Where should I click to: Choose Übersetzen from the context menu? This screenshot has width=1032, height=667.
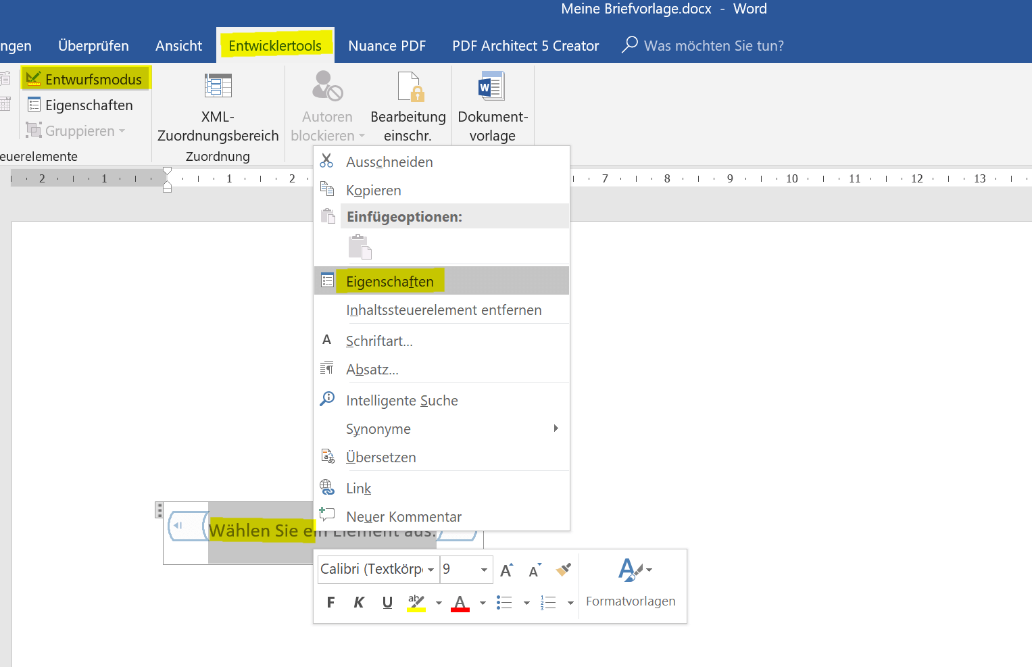click(x=442, y=457)
